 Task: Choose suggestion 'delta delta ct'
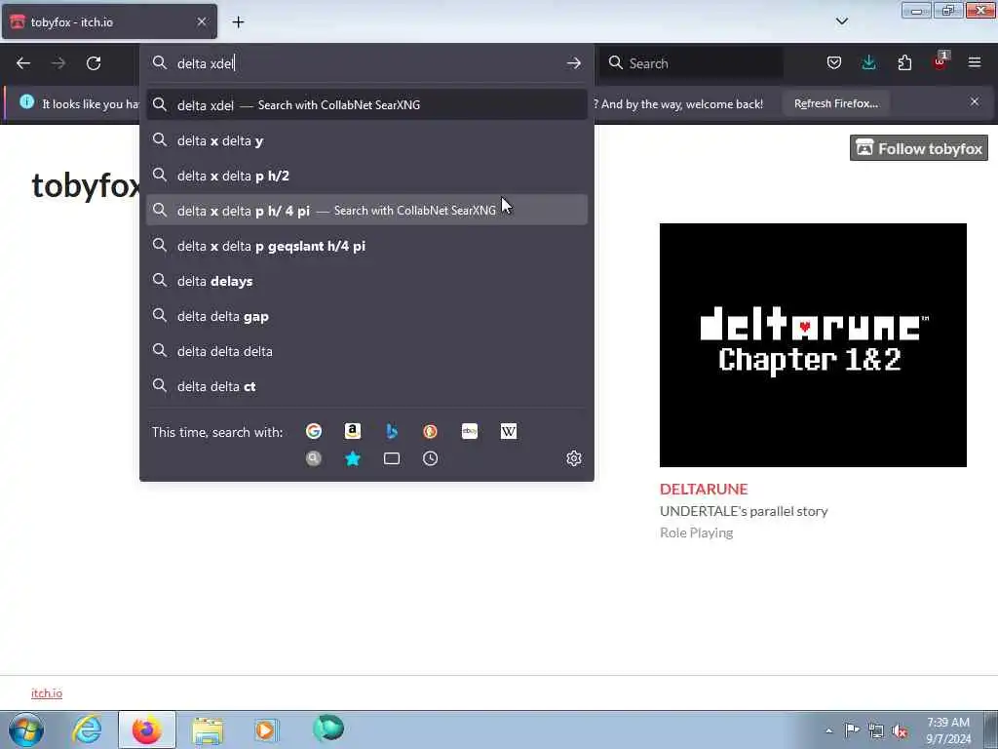click(366, 386)
